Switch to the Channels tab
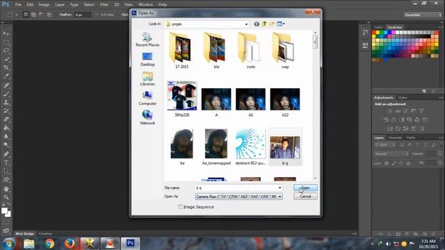This screenshot has width=445, height=250. 395,137
